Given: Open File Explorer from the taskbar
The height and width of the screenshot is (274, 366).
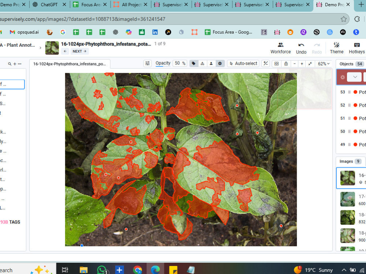Looking at the screenshot, I should [x=83, y=270].
